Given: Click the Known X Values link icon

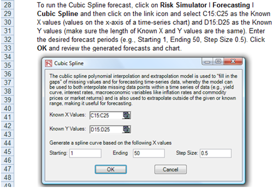Looking at the screenshot, I should [x=126, y=116].
